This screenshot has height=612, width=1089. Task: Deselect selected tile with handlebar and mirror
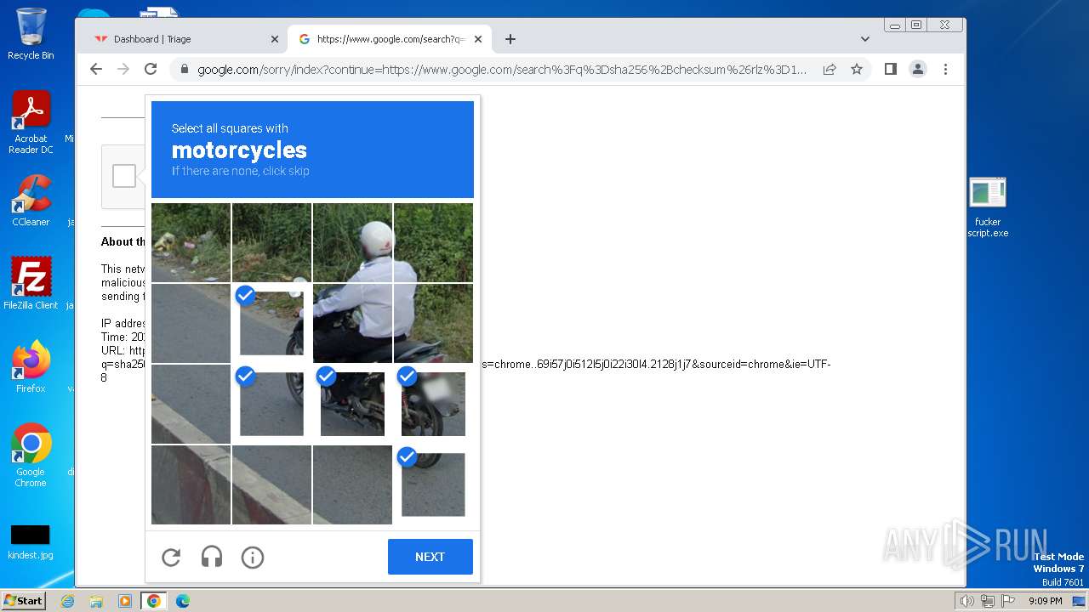271,323
